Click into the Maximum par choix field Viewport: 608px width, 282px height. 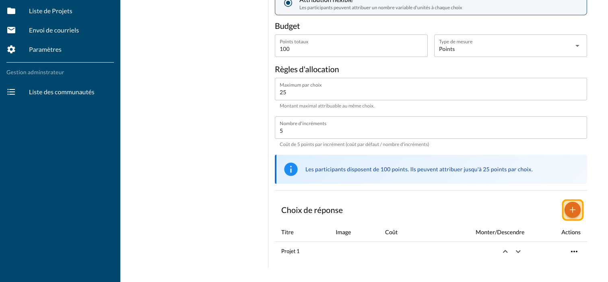tap(431, 92)
